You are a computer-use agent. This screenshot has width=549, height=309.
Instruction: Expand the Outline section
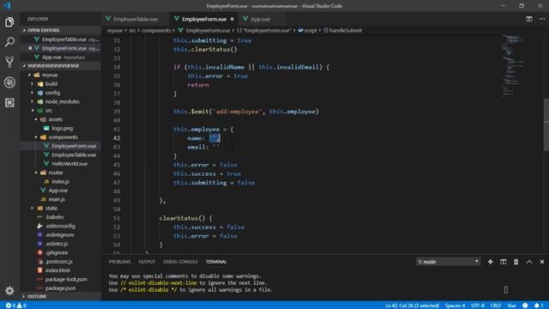60,296
